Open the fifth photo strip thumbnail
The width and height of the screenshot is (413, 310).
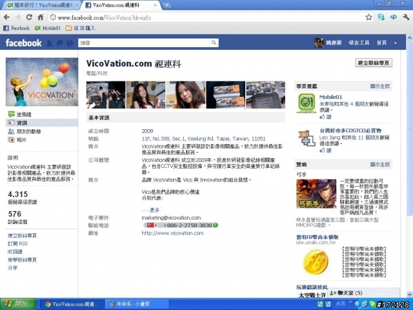click(265, 95)
